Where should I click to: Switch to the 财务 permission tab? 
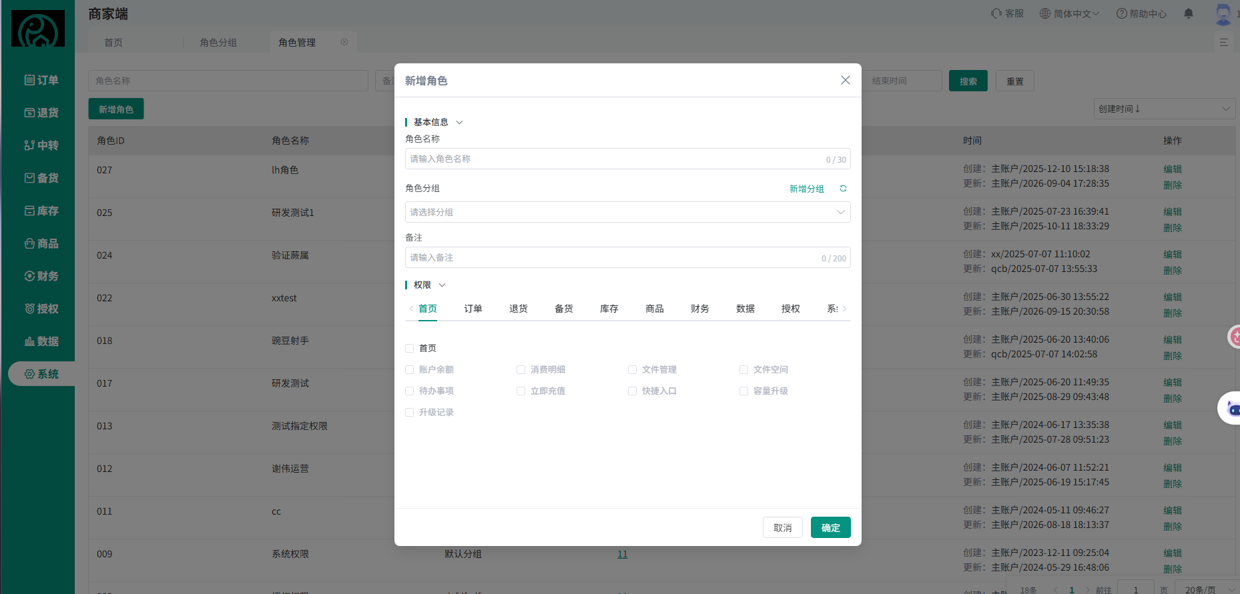[x=700, y=309]
